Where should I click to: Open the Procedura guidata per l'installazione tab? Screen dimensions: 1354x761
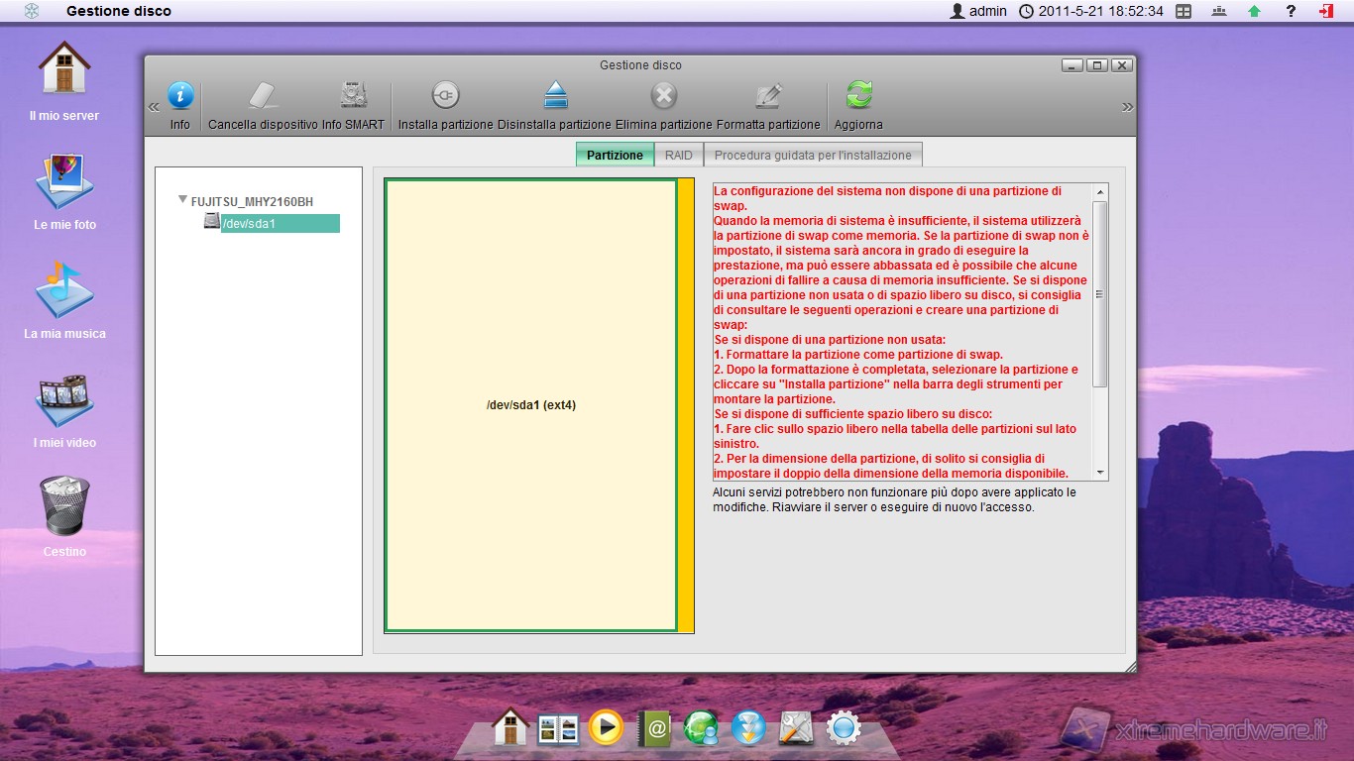pos(813,156)
